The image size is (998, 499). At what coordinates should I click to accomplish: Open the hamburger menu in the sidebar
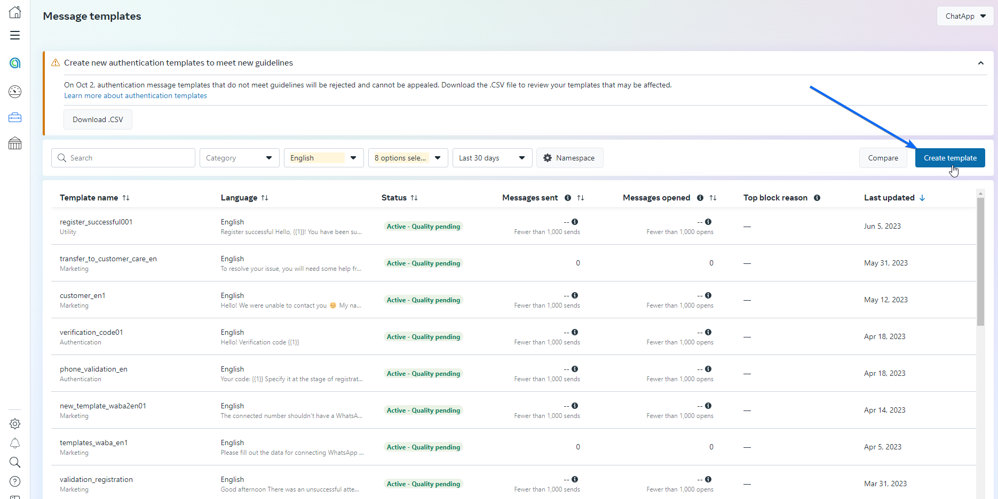15,35
